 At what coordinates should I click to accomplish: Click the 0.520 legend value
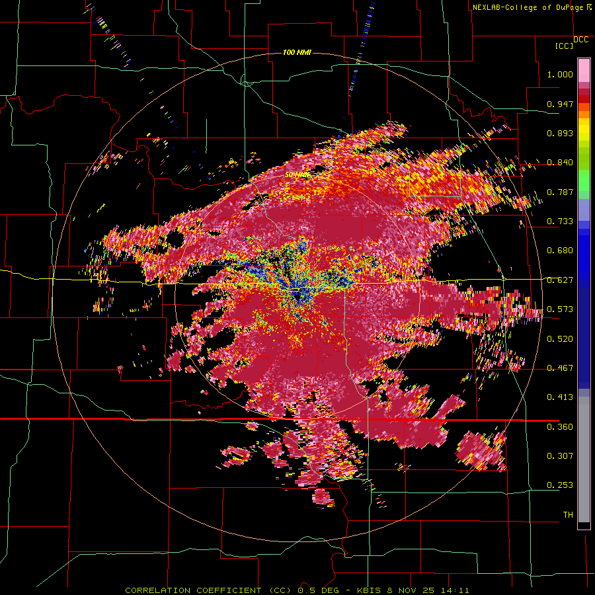(560, 339)
